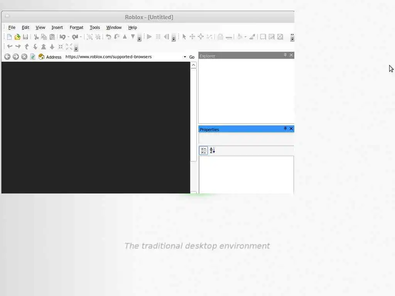Open the Edit menu
Image resolution: width=395 pixels, height=296 pixels.
[25, 27]
